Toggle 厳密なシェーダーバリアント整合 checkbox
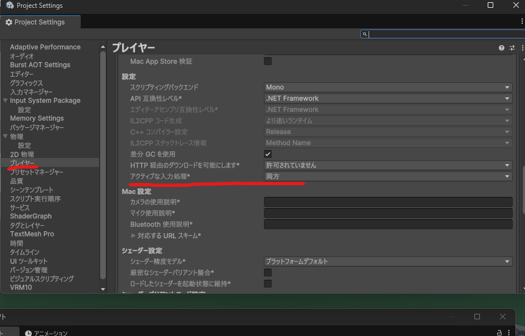Image resolution: width=525 pixels, height=336 pixels. click(x=268, y=273)
